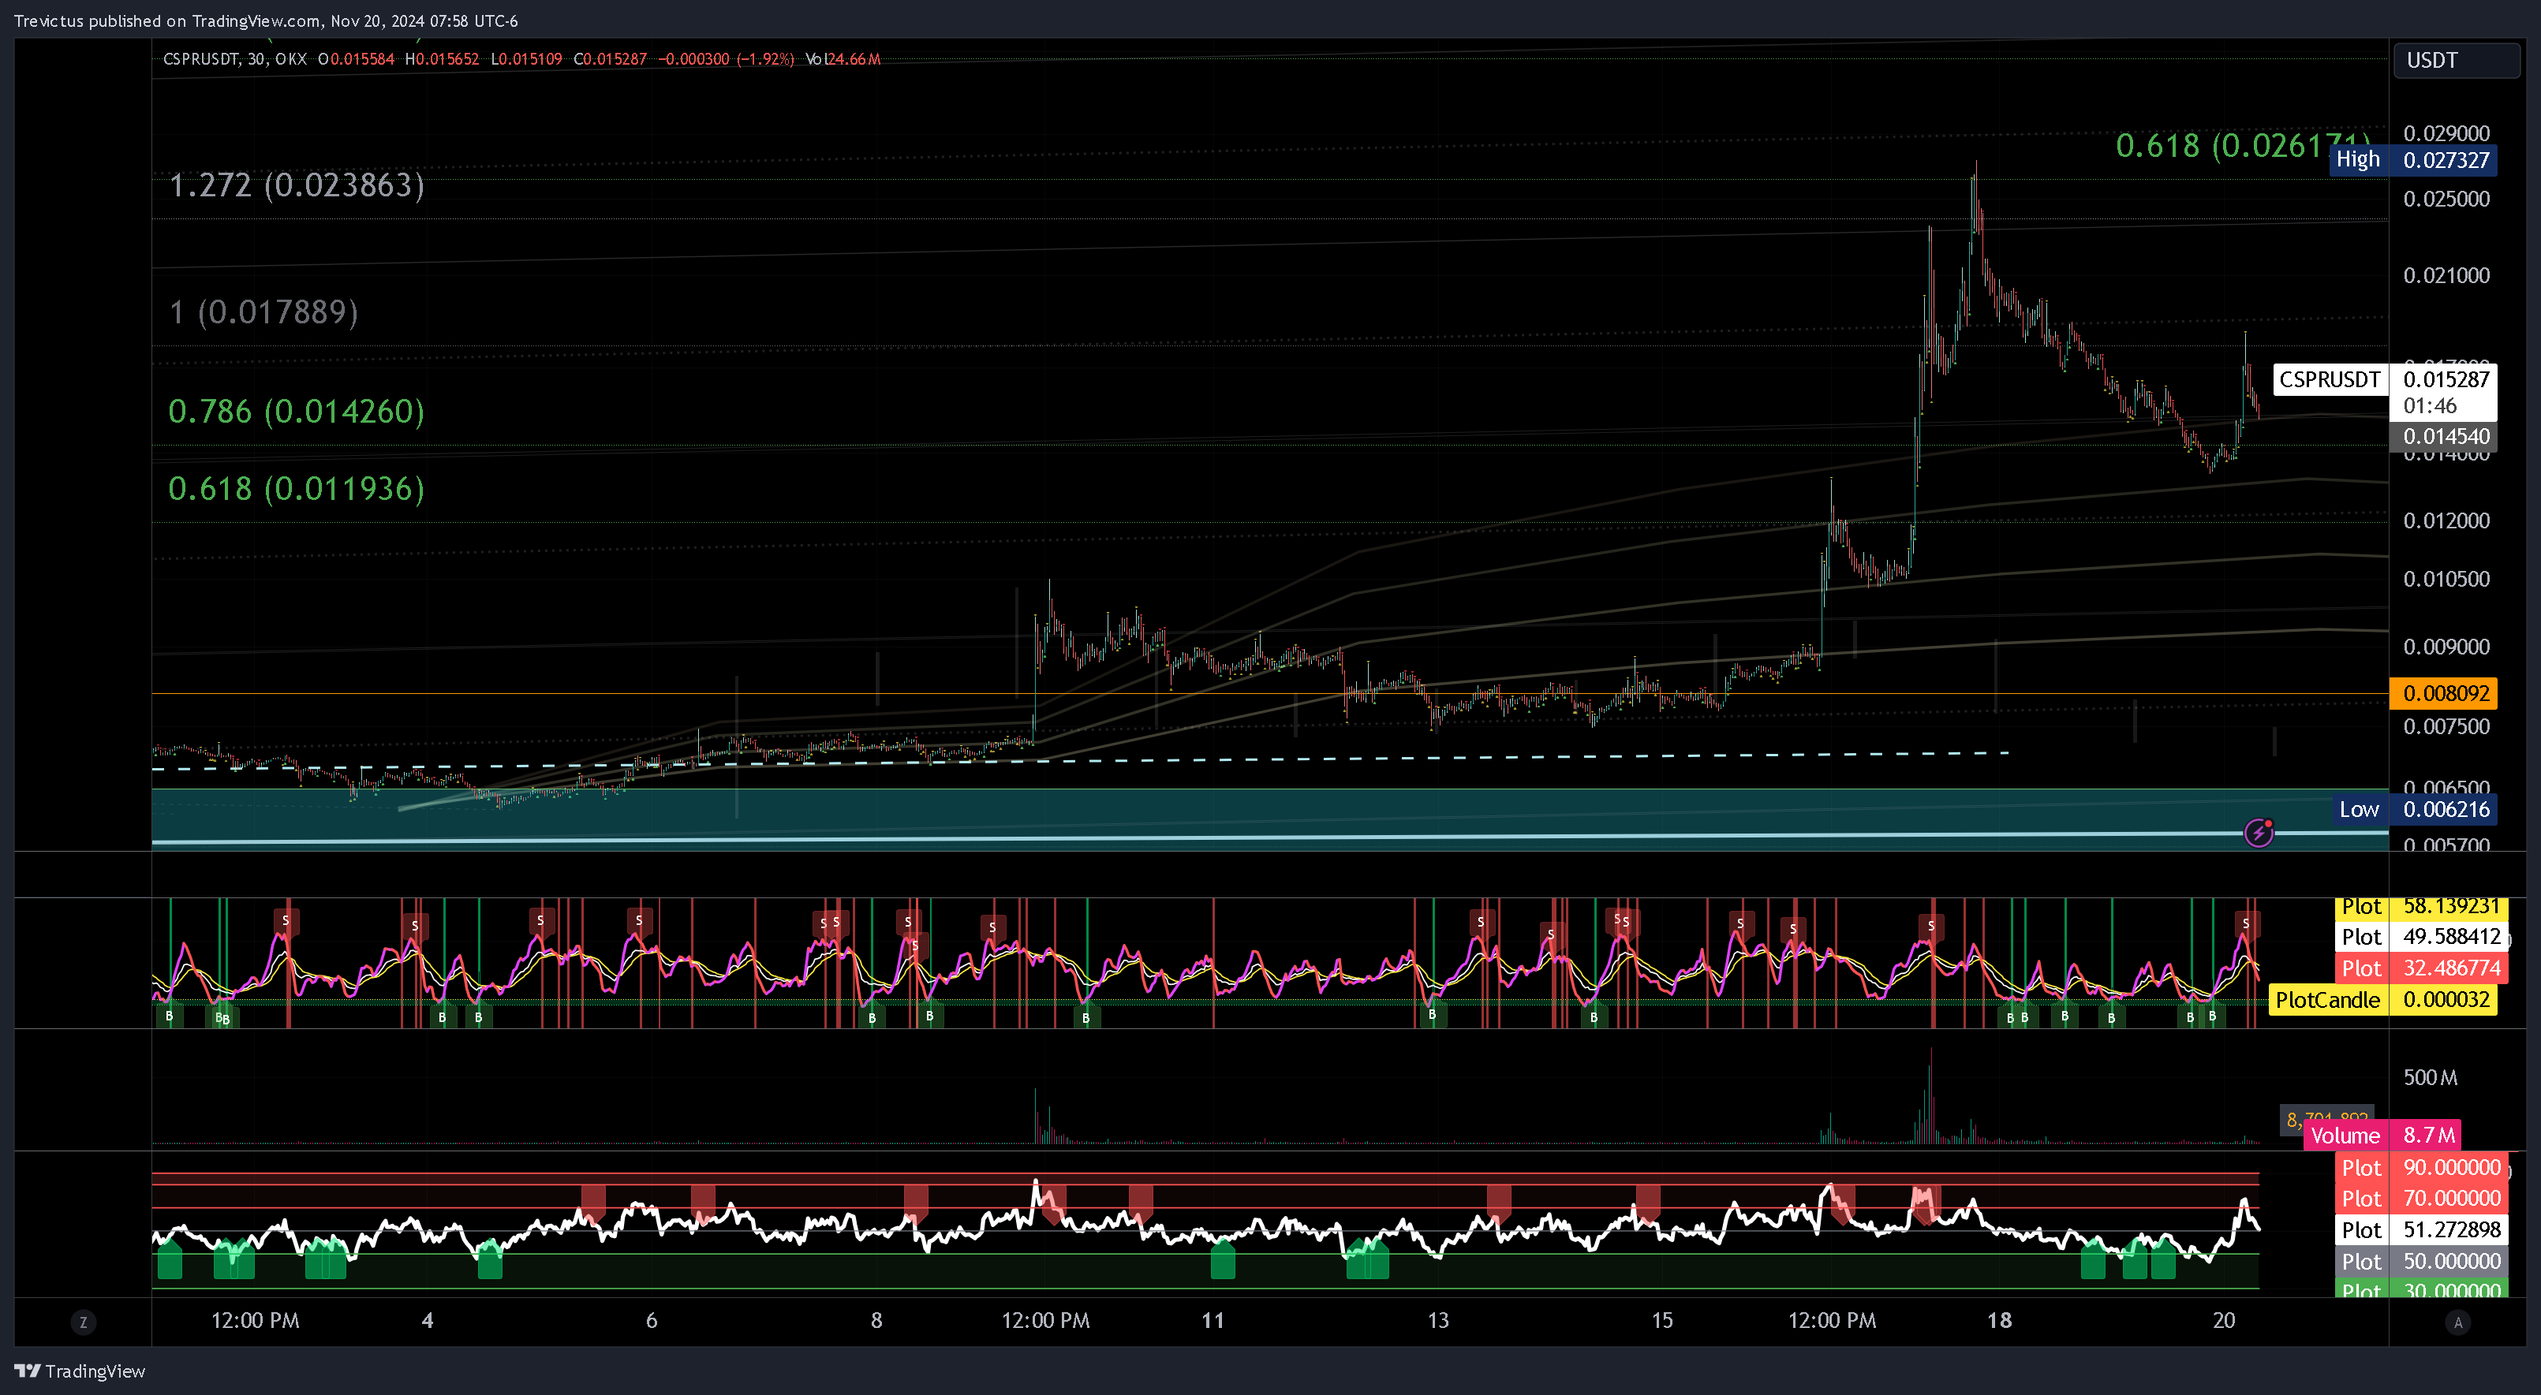Click the close value C0.015287
Screen dimensions: 2541x1395
pyautogui.click(x=611, y=59)
